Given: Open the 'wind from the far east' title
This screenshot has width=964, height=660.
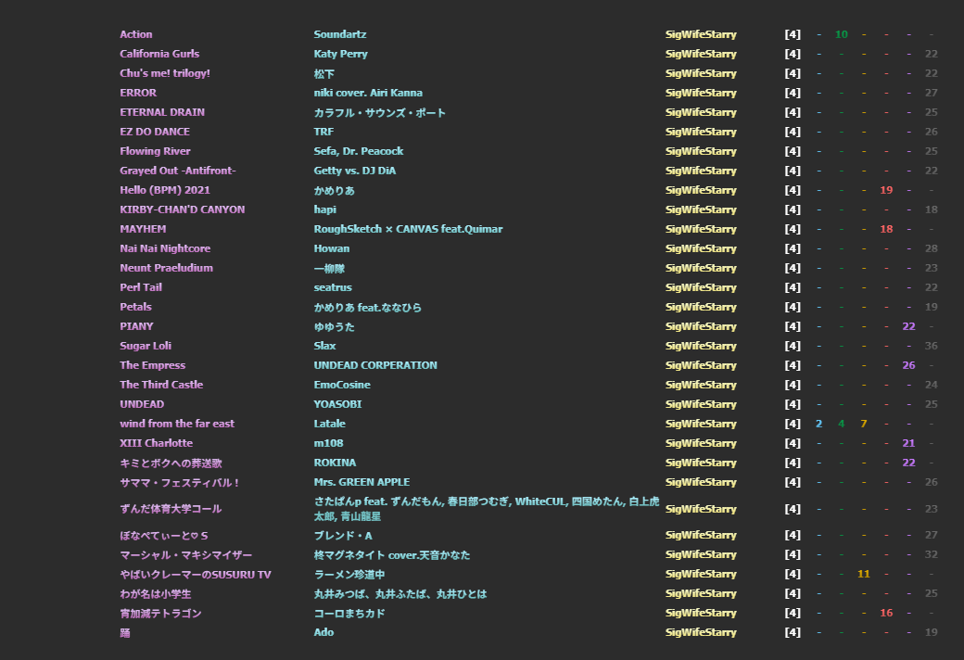Looking at the screenshot, I should pyautogui.click(x=177, y=424).
